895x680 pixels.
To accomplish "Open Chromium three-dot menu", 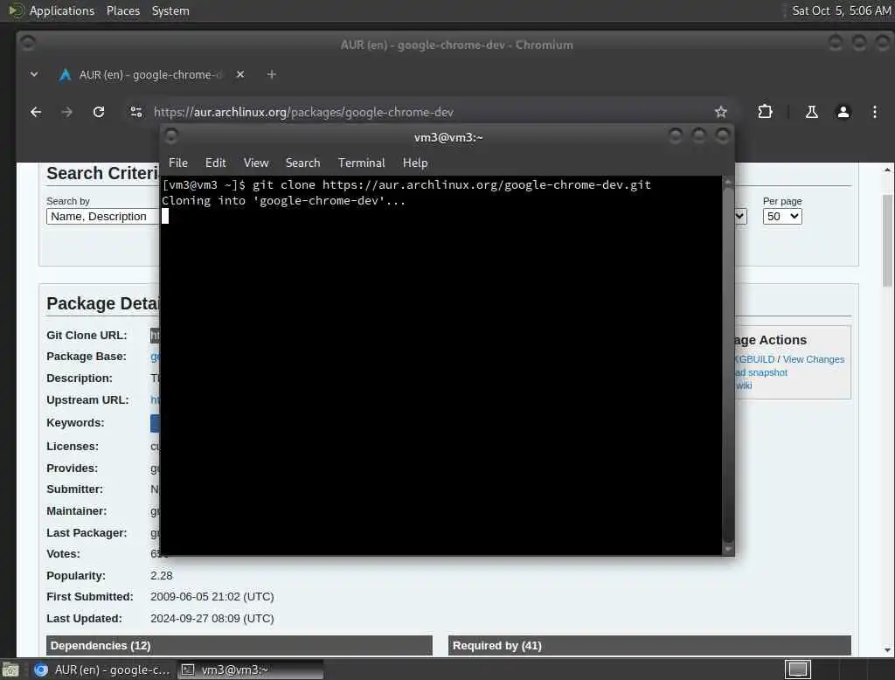I will [x=874, y=112].
